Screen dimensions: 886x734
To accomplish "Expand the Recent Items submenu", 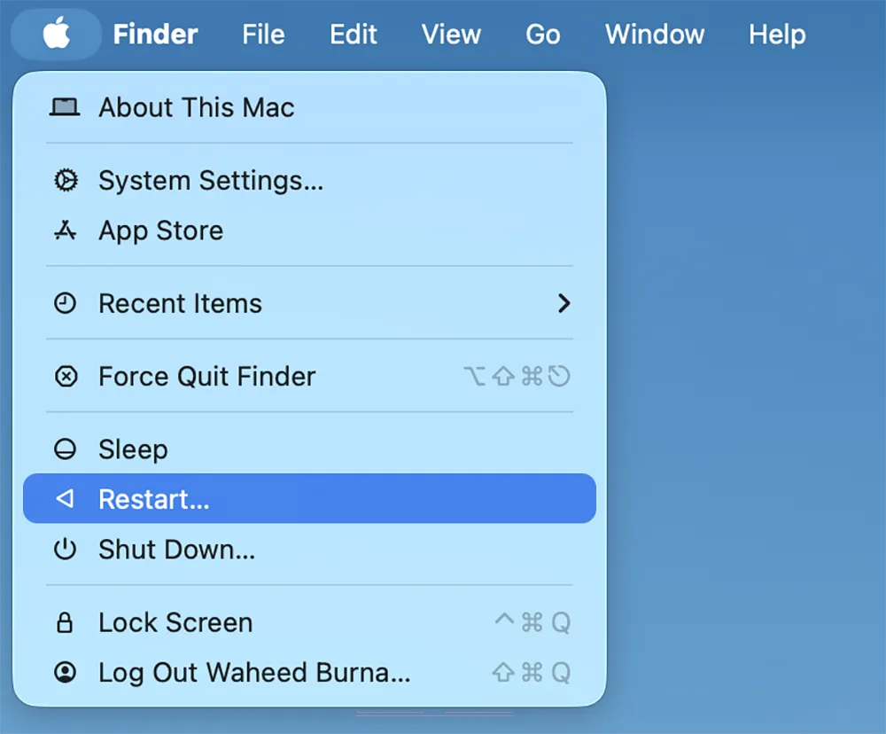I will [x=564, y=303].
